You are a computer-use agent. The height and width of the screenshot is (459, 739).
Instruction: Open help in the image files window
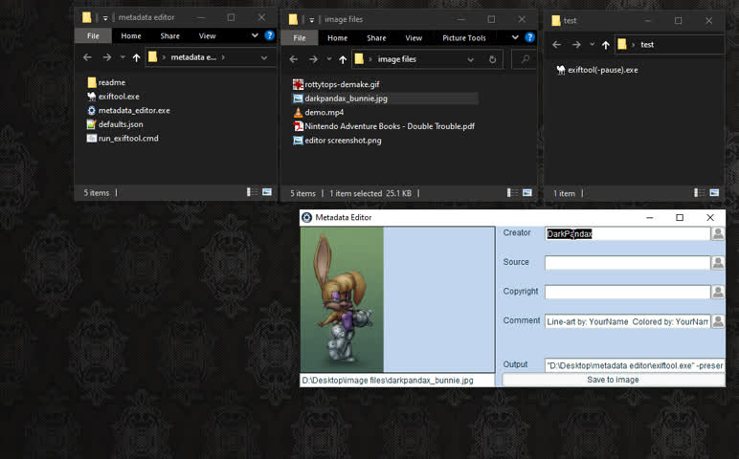click(x=527, y=36)
